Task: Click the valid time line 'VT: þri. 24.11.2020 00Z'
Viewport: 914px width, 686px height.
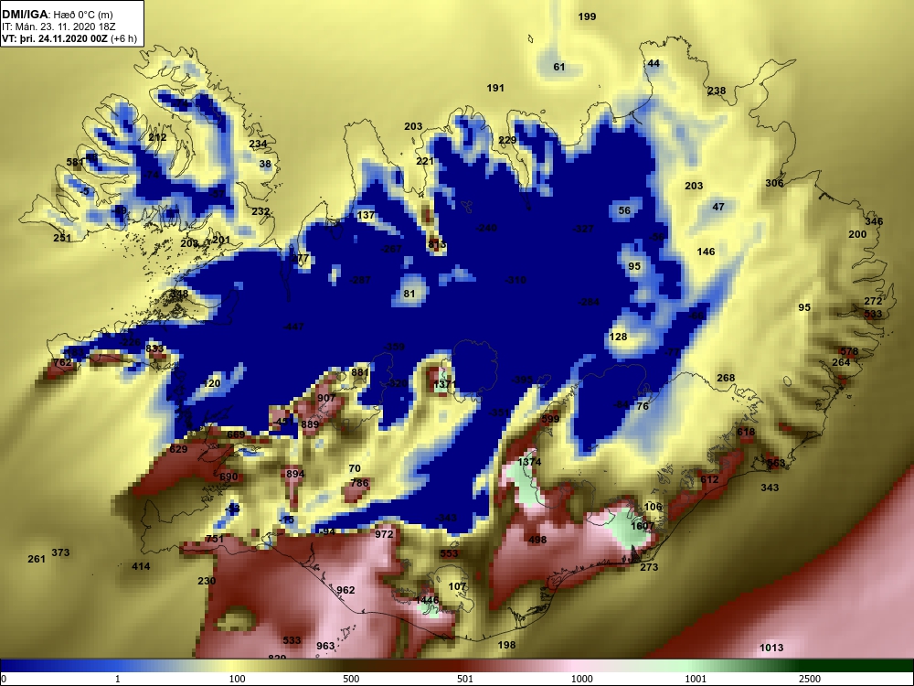Action: tap(54, 39)
